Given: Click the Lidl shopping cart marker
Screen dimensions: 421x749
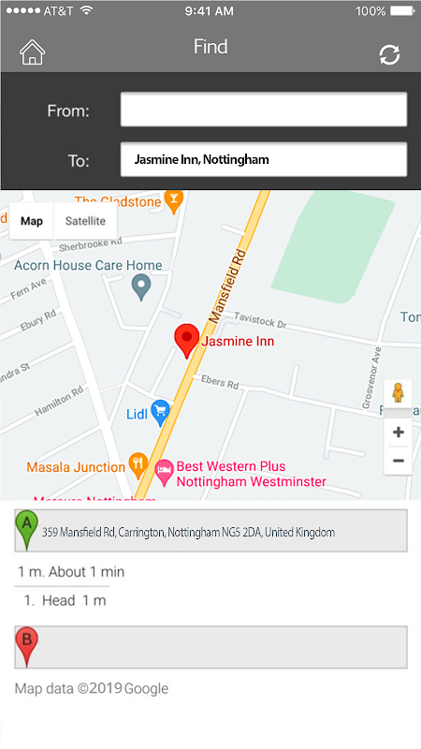Looking at the screenshot, I should click(x=160, y=413).
